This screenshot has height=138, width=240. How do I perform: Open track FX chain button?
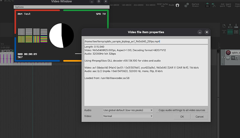[233, 58]
